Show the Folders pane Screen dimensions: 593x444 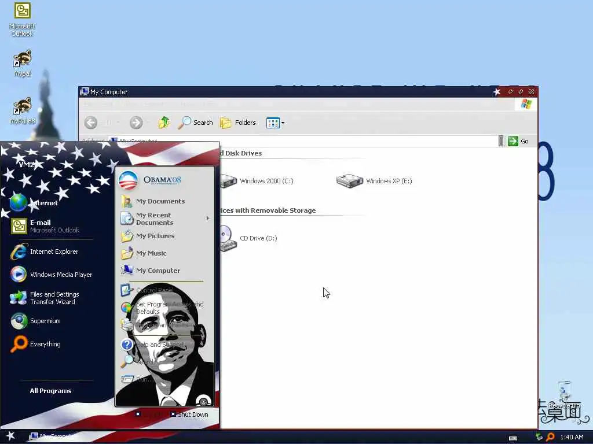click(x=238, y=123)
